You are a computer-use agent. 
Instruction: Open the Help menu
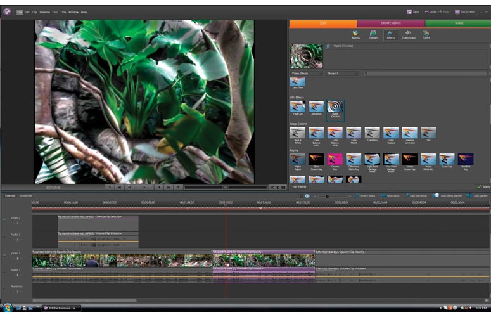(84, 12)
